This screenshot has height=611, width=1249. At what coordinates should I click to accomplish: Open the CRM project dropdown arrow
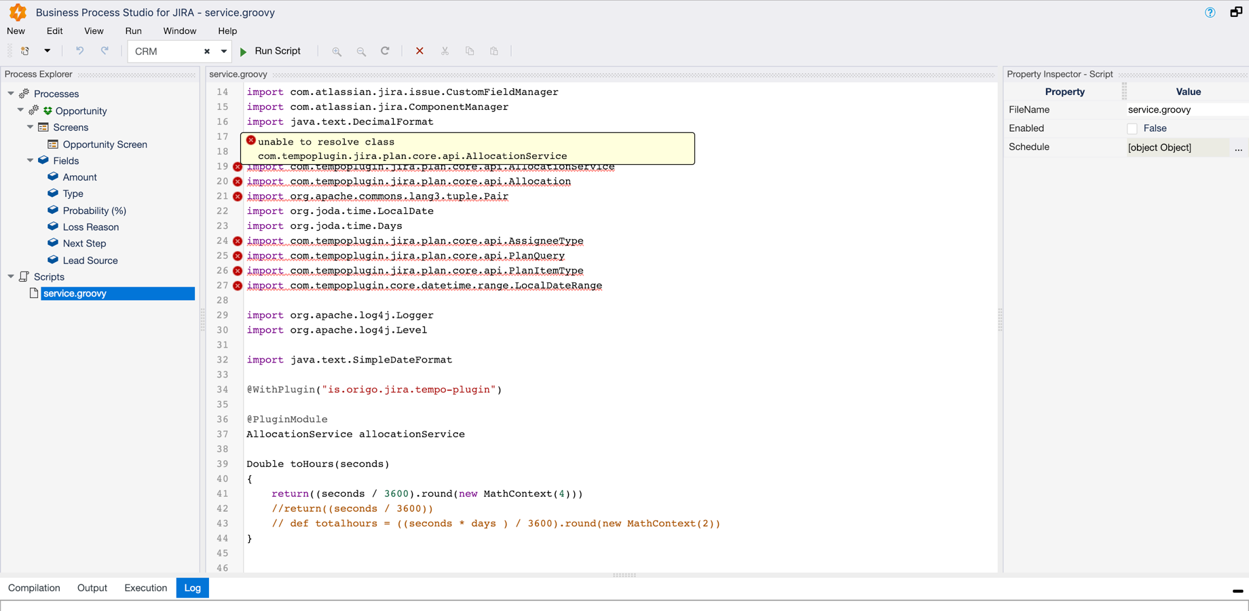[x=223, y=52]
